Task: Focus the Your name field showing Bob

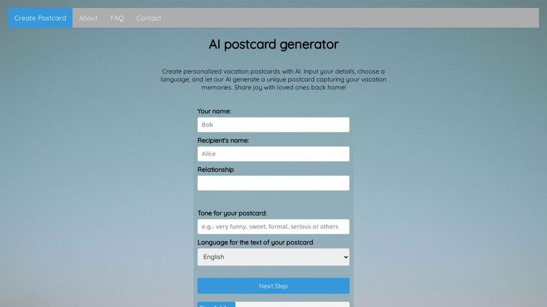Action: 273,125
